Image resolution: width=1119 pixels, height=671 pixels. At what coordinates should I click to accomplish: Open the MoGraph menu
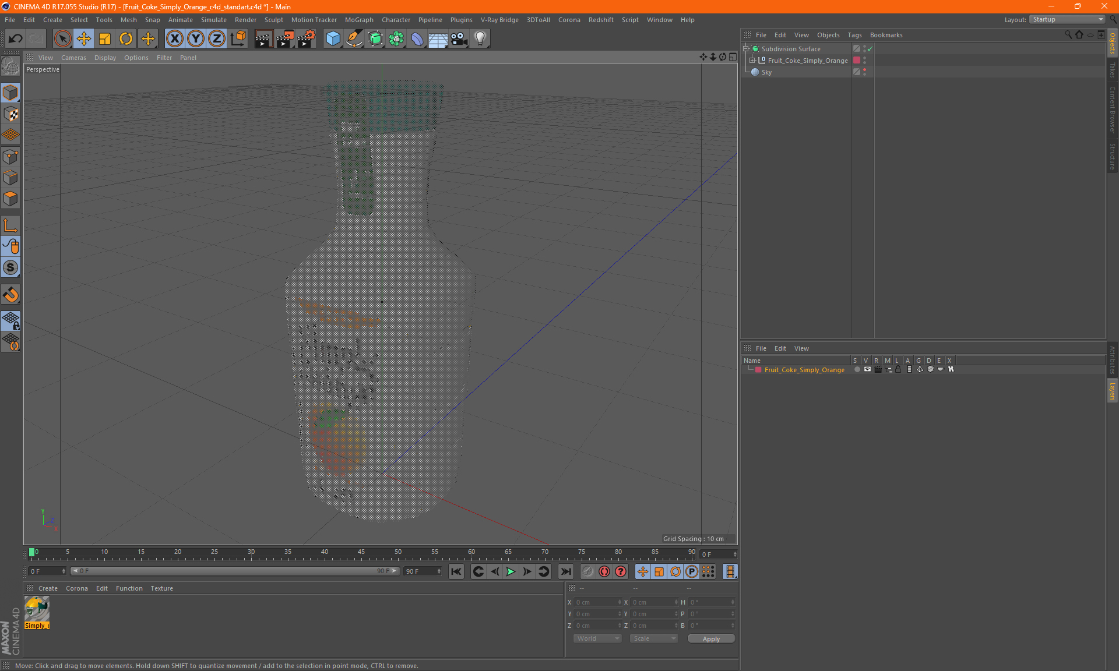359,20
